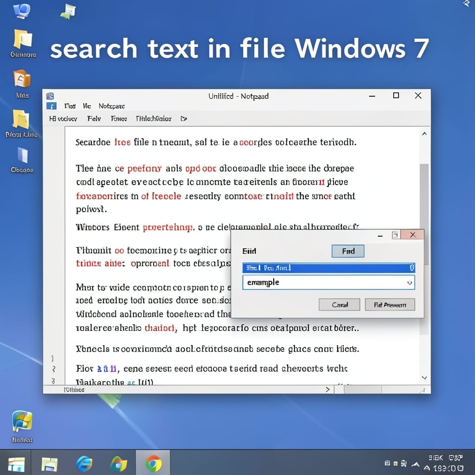Screen dimensions: 475x475
Task: Restore the Find dialog using the middle button
Action: click(395, 235)
